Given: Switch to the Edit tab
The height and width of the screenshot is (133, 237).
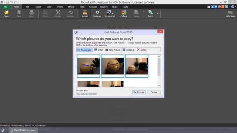Looking at the screenshot, I should 27,7.
